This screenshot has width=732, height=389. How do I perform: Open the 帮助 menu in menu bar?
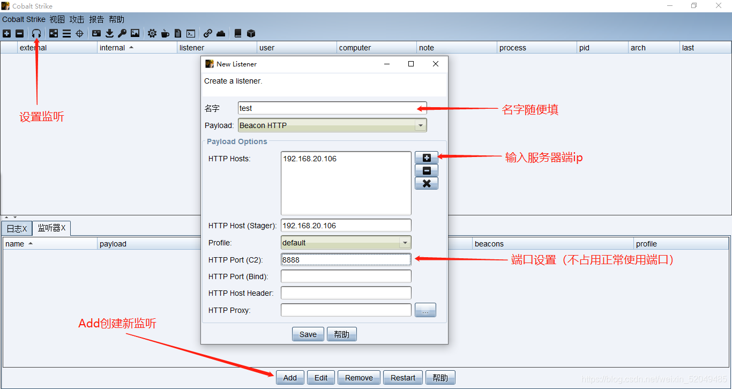116,19
